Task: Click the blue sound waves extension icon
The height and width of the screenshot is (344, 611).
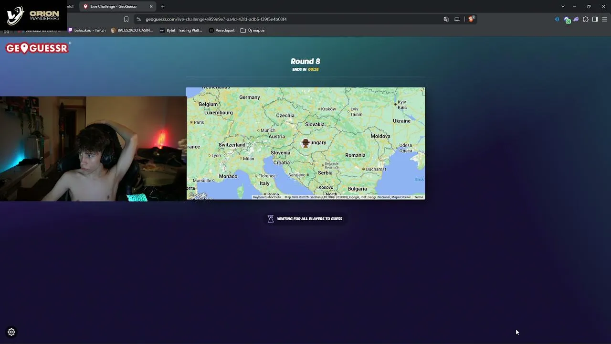Action: (x=557, y=19)
